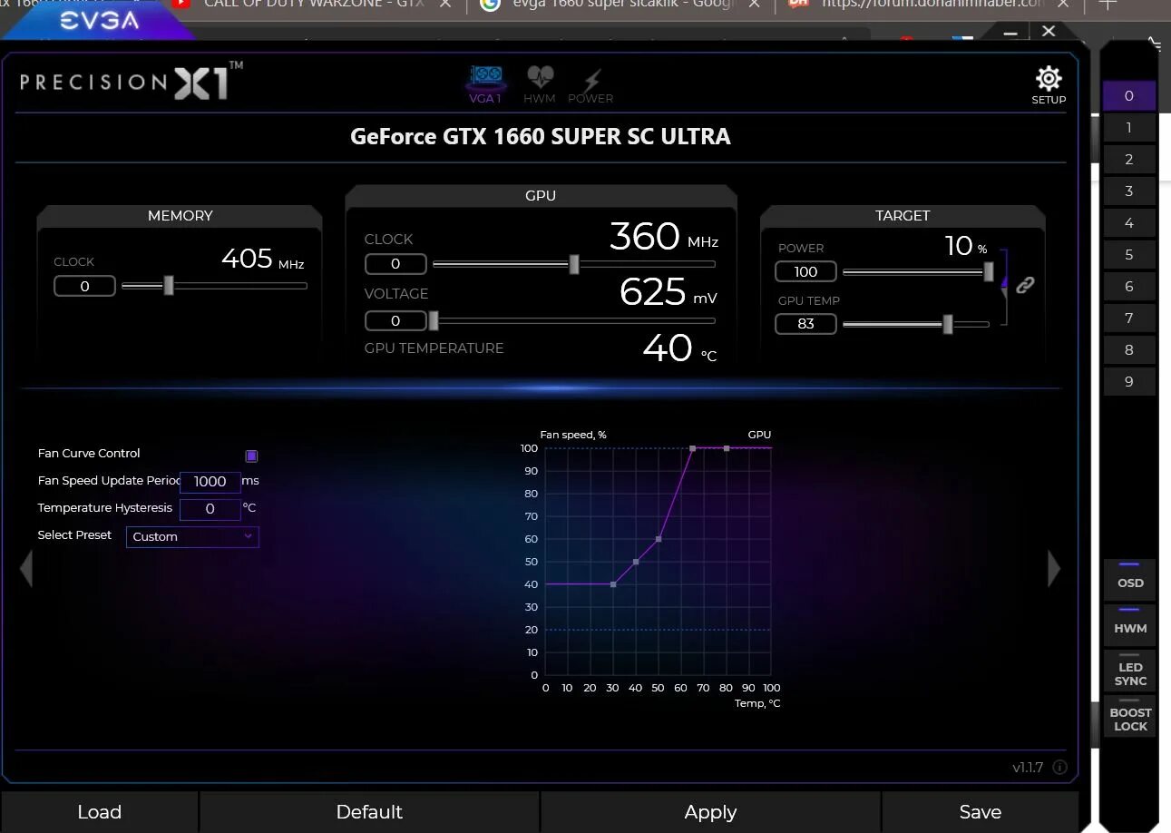This screenshot has height=833, width=1171.
Task: Click the fan curve point at 30°C
Action: pos(613,584)
